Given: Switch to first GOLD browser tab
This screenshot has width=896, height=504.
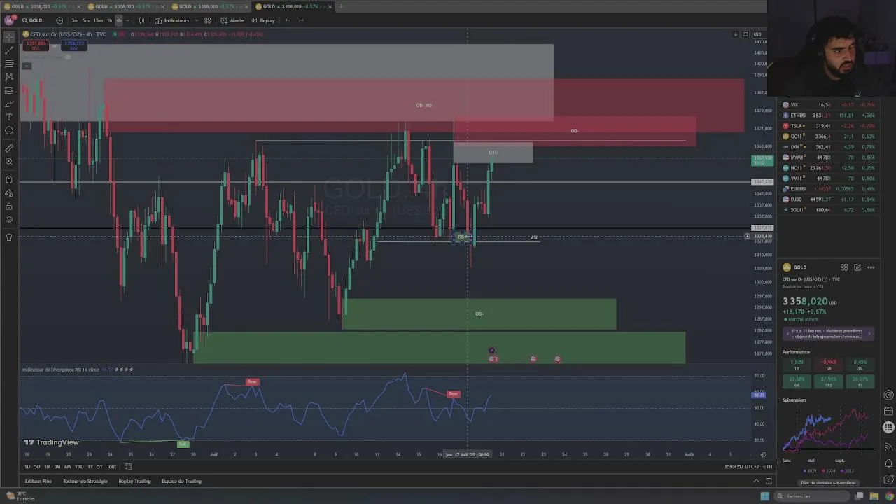Looking at the screenshot, I should (x=41, y=6).
